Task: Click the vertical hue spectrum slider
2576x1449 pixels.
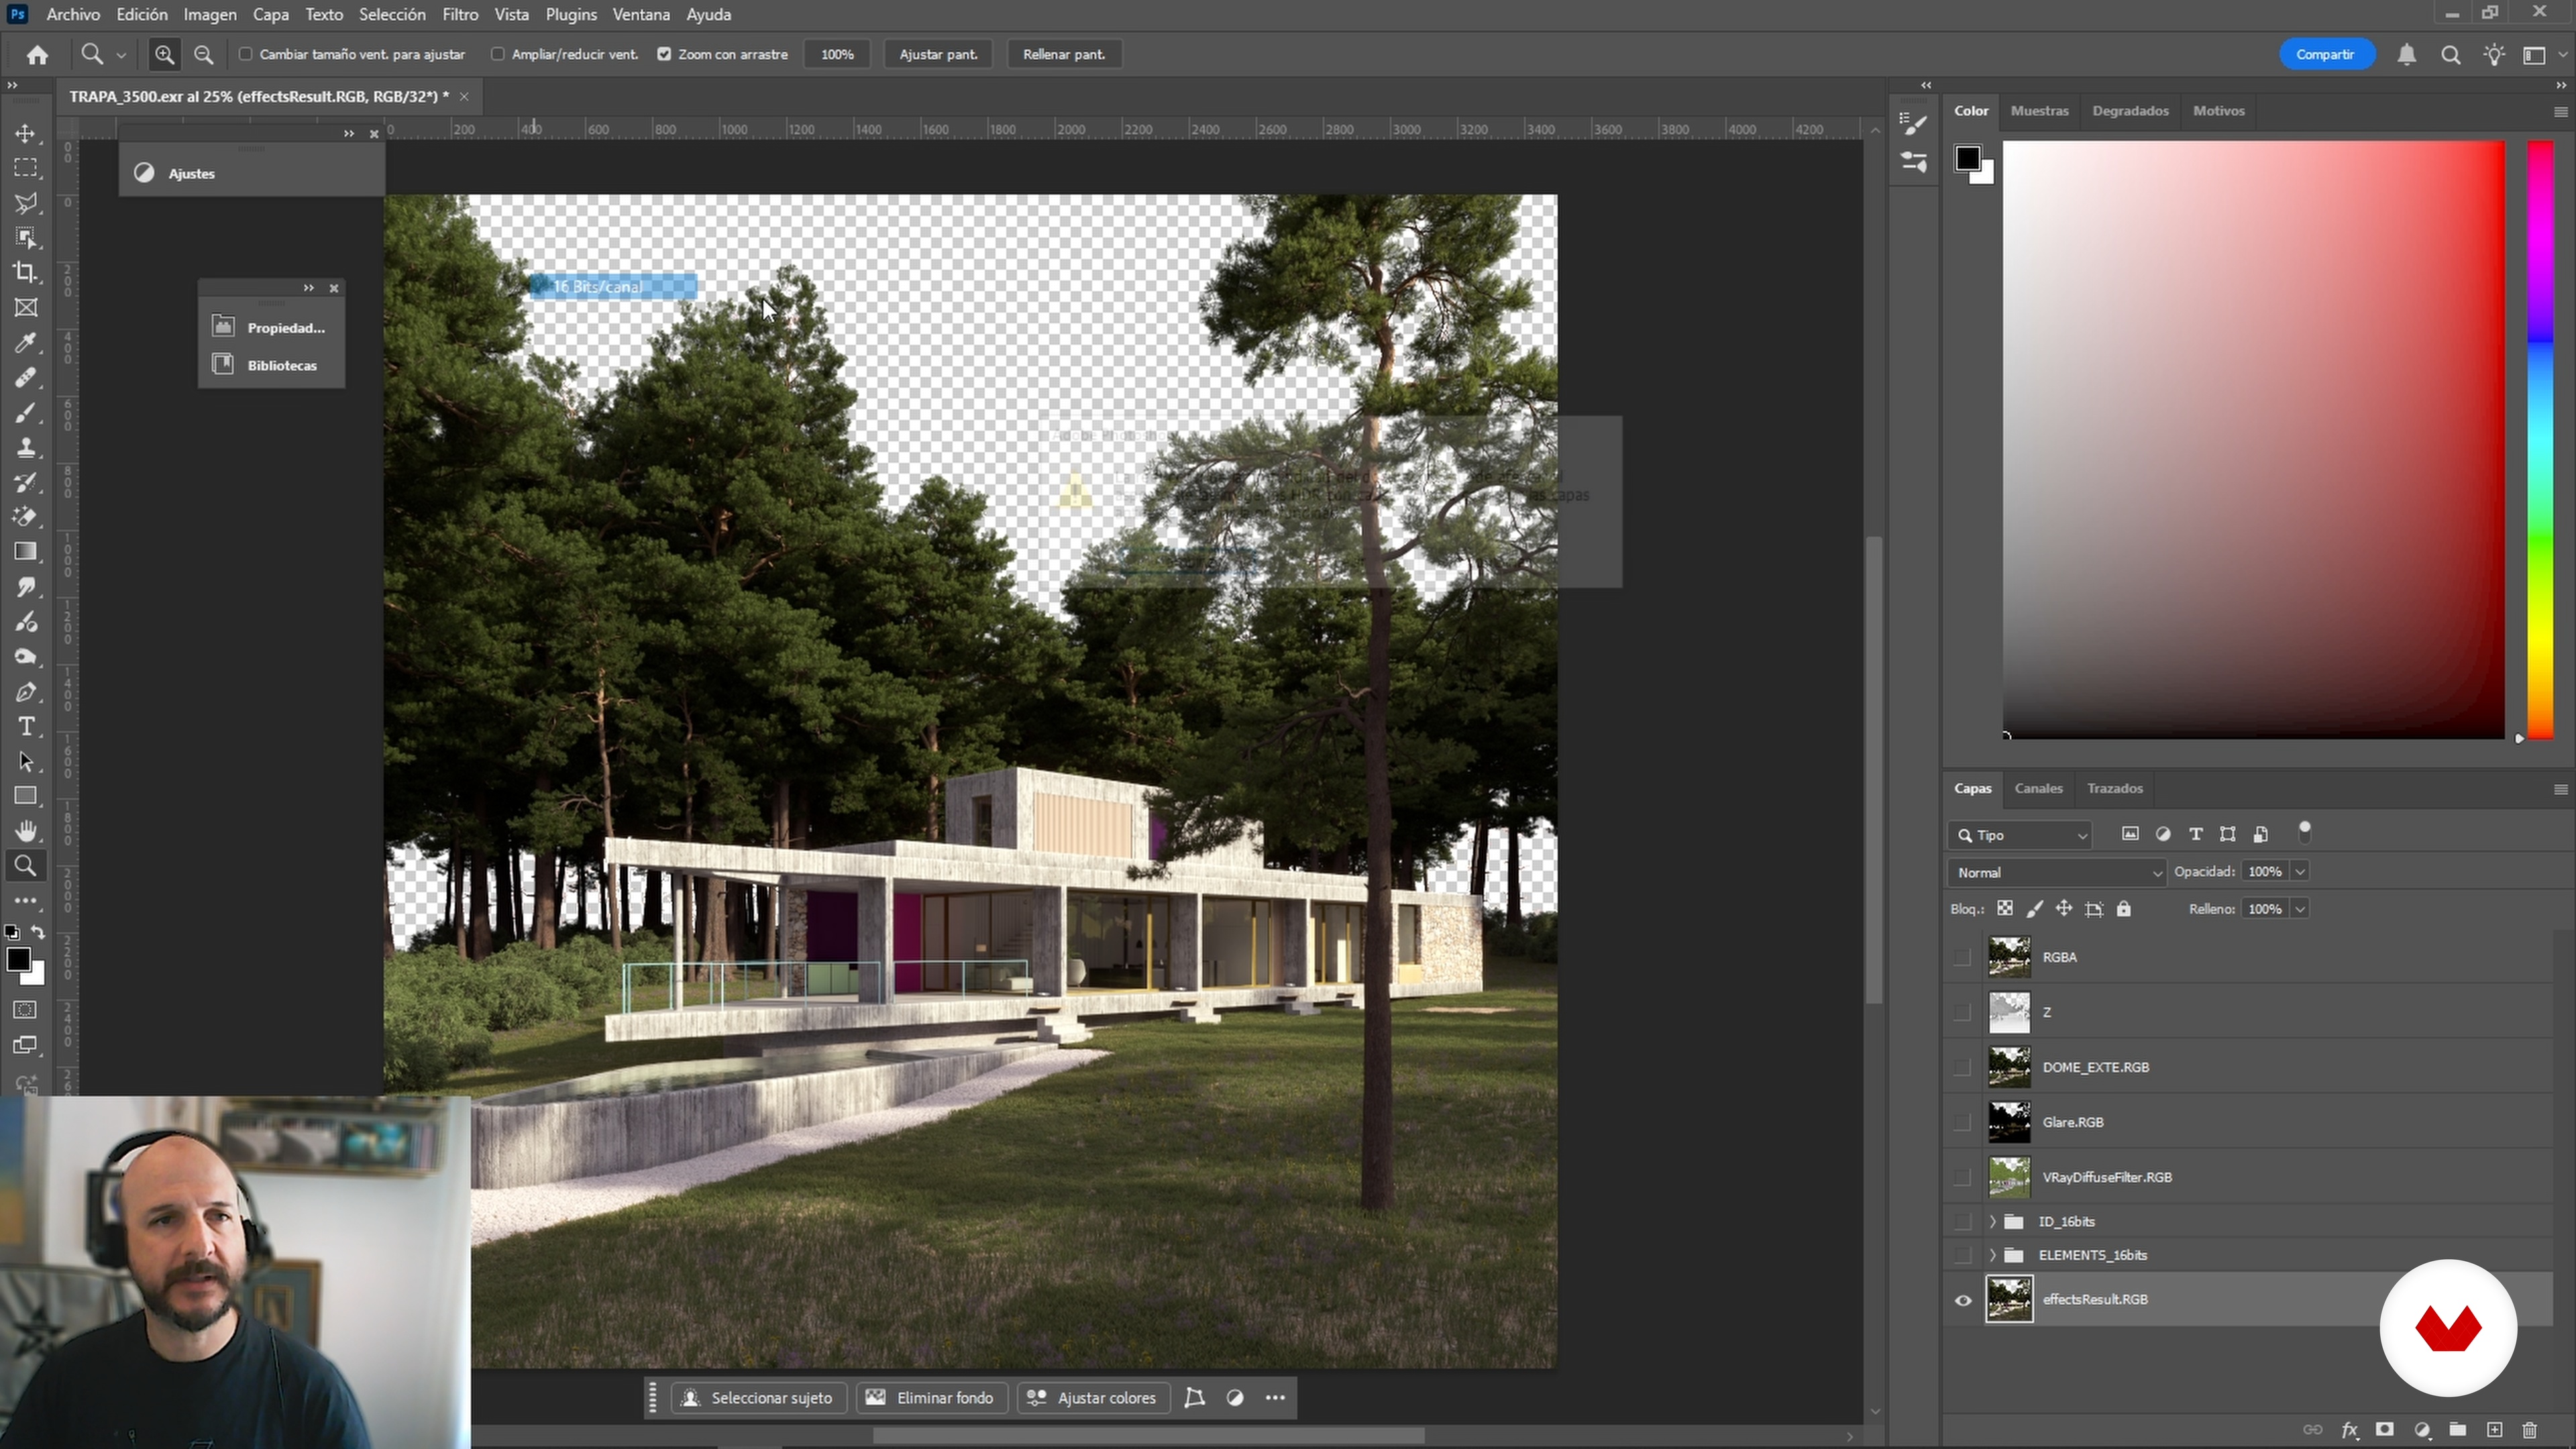Action: point(2540,440)
